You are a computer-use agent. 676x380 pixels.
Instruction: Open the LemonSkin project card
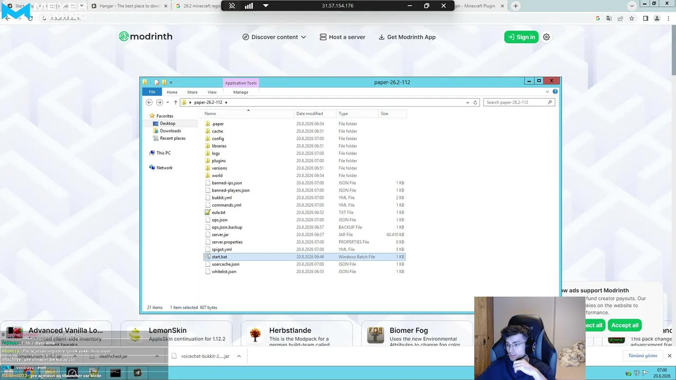pyautogui.click(x=176, y=335)
